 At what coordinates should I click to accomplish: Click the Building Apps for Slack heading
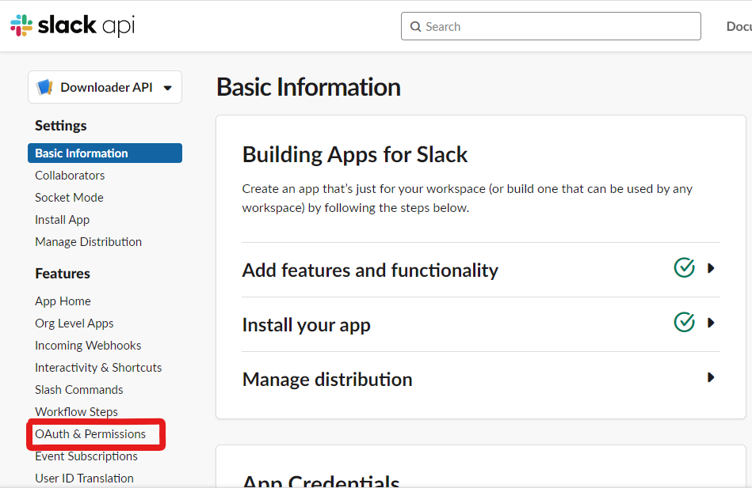(355, 155)
